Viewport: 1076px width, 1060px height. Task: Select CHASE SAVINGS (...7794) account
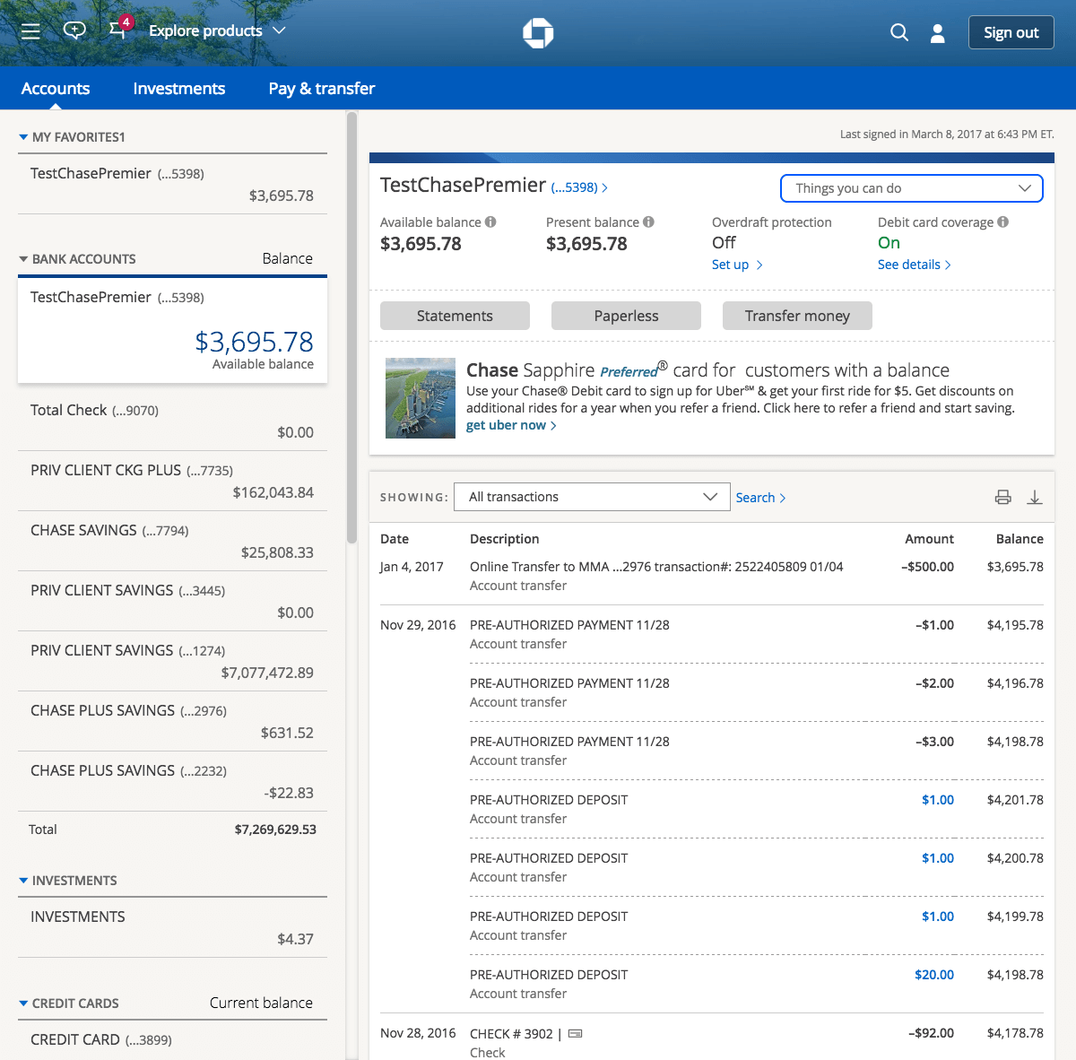172,541
